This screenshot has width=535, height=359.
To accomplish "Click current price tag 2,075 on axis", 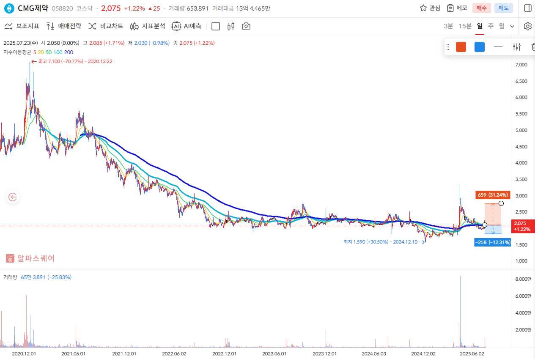I will (x=523, y=226).
